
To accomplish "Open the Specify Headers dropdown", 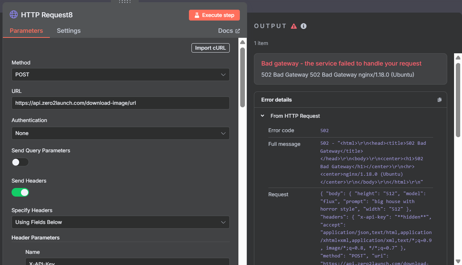I will (120, 222).
